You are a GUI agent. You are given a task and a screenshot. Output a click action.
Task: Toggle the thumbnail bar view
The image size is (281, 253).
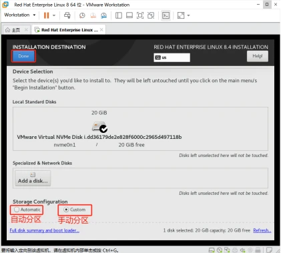129,15
